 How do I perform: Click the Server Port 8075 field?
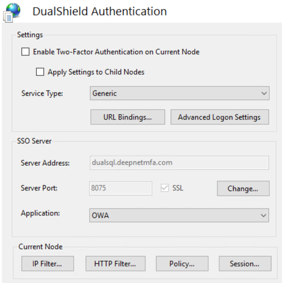click(x=120, y=188)
